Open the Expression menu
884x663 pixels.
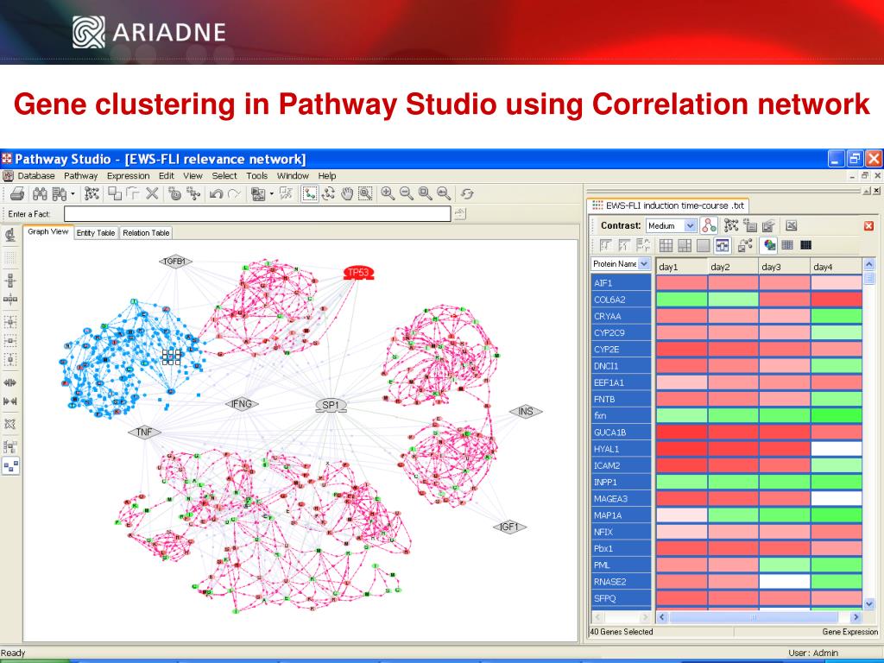point(128,176)
